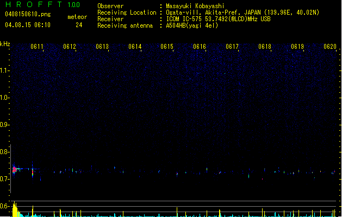Viewport: 342px width, 217px height.
Task: Click the 0616 time marker
Action: 200,47
